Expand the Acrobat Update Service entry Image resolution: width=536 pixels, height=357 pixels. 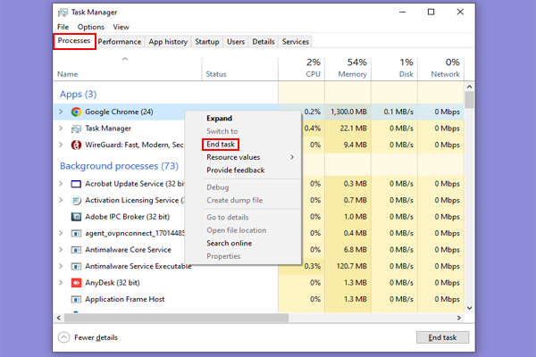[61, 184]
